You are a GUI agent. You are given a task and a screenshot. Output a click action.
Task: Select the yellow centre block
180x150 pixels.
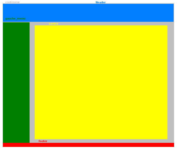click(101, 82)
